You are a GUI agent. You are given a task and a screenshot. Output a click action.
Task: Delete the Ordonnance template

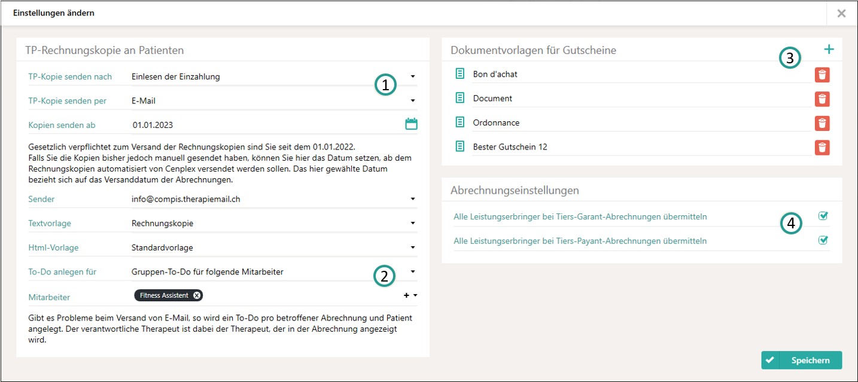click(x=822, y=123)
